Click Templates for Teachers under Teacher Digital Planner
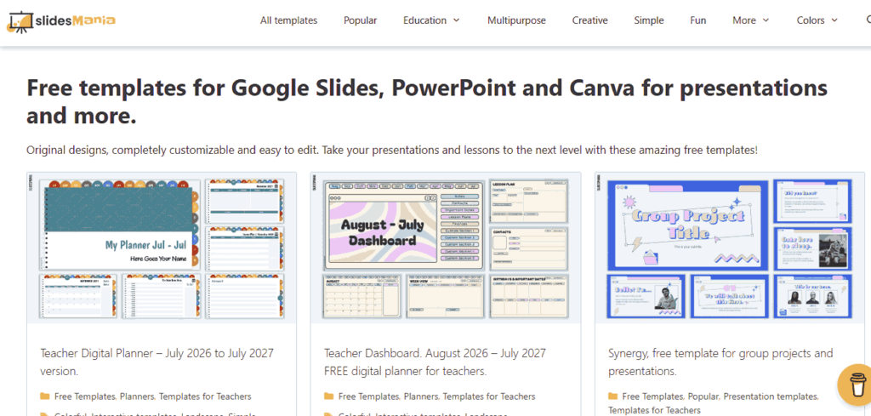The image size is (871, 416). [206, 396]
